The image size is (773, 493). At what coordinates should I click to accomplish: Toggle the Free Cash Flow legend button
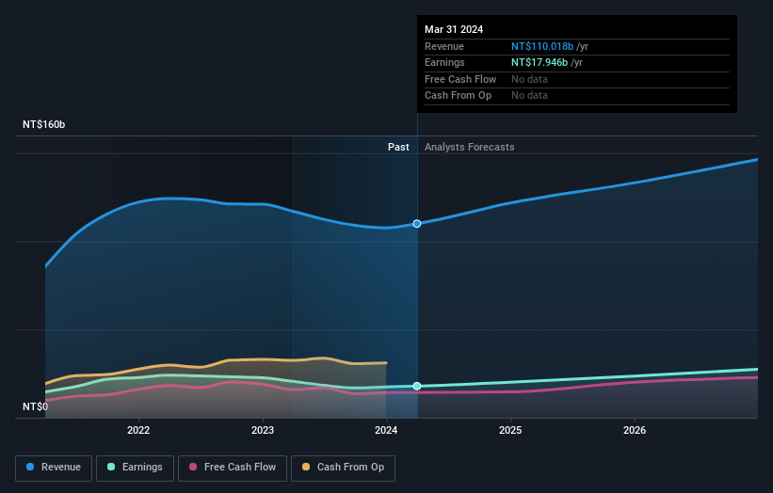click(x=233, y=468)
